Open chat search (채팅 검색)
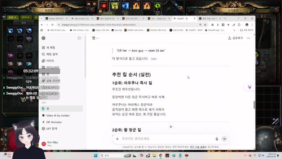The image size is (282, 159). point(52,54)
